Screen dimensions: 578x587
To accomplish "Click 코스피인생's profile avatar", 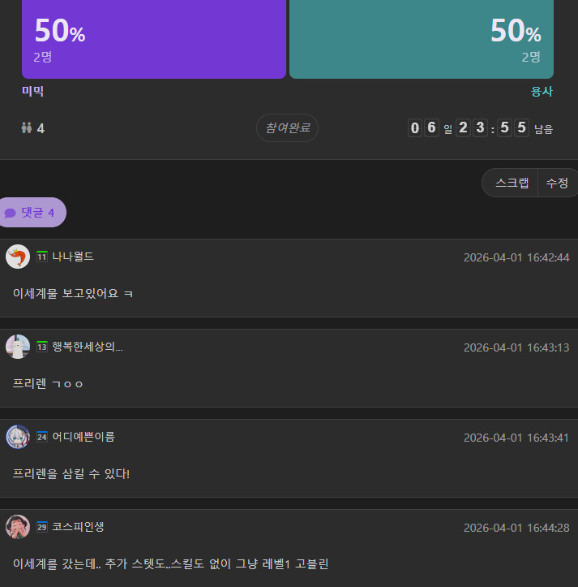I will pos(18,527).
